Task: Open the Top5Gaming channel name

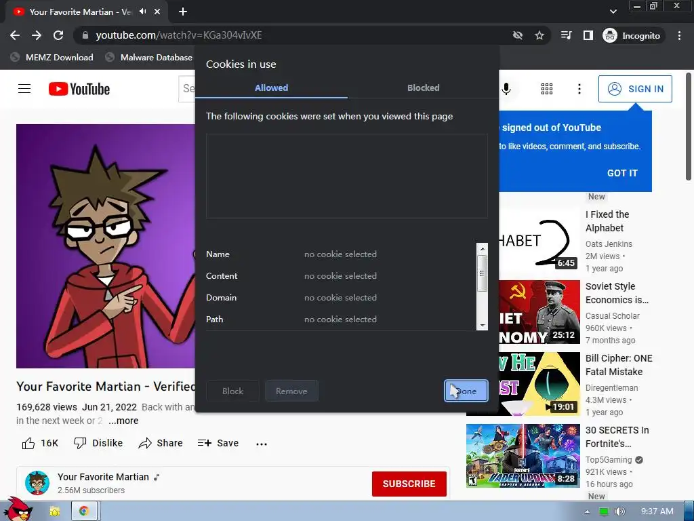Action: tap(609, 460)
